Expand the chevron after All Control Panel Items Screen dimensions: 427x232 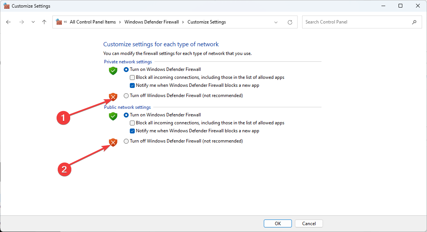(120, 22)
